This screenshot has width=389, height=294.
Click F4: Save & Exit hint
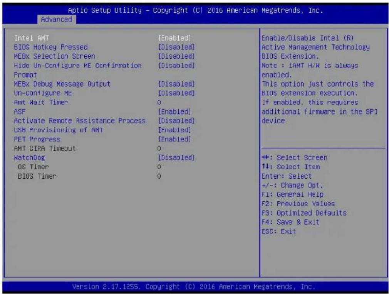click(290, 222)
